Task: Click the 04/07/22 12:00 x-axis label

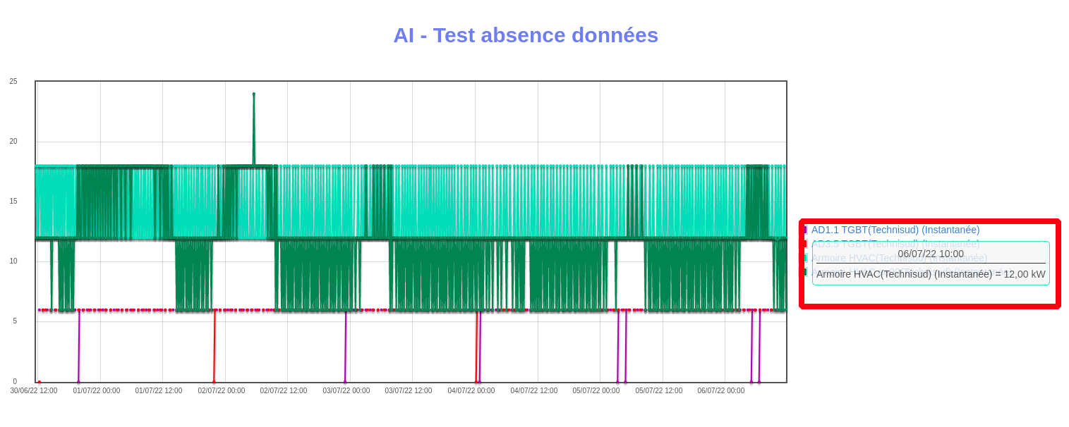Action: 533,390
